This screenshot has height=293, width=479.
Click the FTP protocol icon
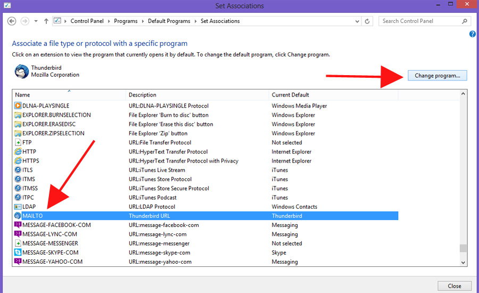point(18,143)
